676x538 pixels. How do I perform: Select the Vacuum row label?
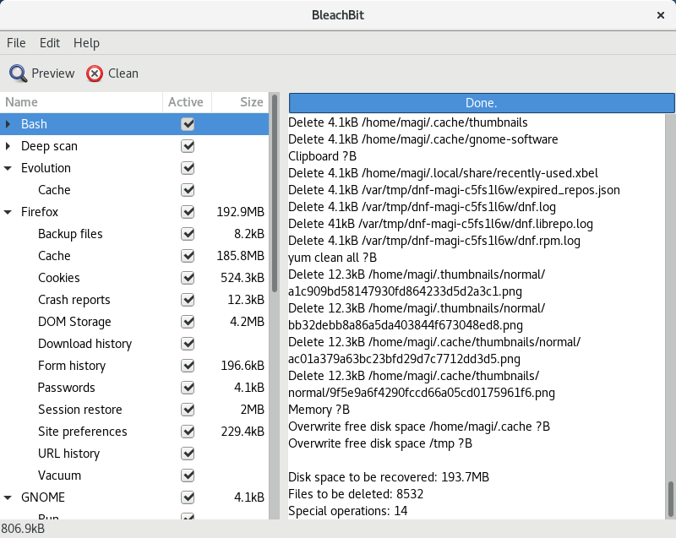pyautogui.click(x=59, y=476)
